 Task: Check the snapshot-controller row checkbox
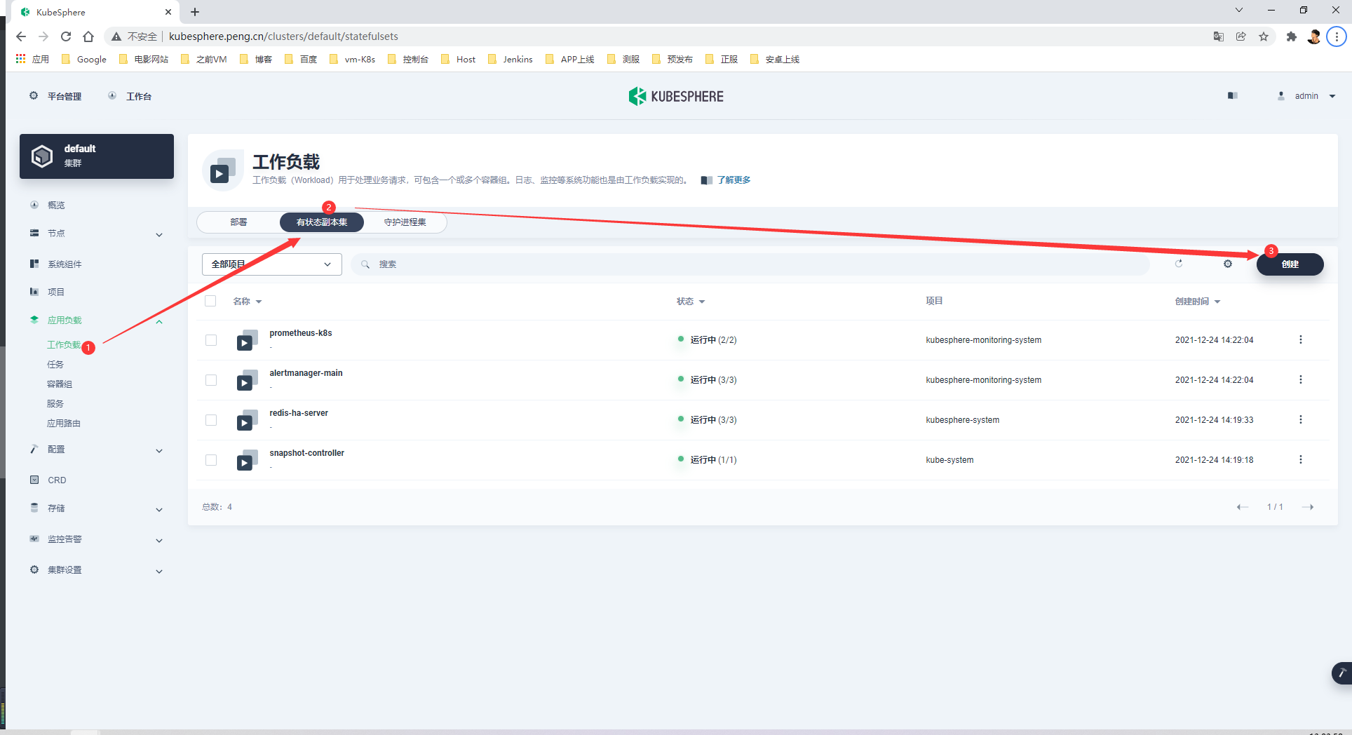pyautogui.click(x=211, y=460)
